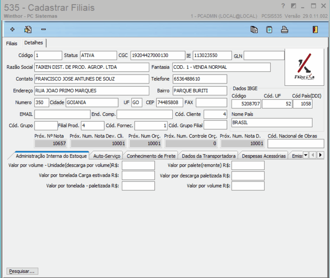Click the Cidade field GOIANIA
The width and height of the screenshot is (330, 278).
pyautogui.click(x=92, y=103)
